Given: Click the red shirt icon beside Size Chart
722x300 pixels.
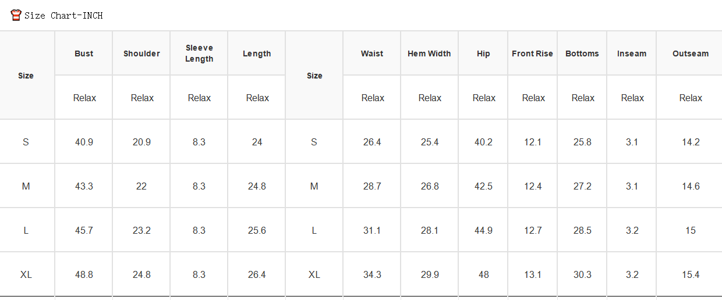Looking at the screenshot, I should coord(16,15).
